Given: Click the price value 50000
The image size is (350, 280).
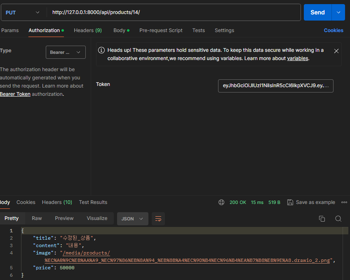Looking at the screenshot, I should point(67,268).
